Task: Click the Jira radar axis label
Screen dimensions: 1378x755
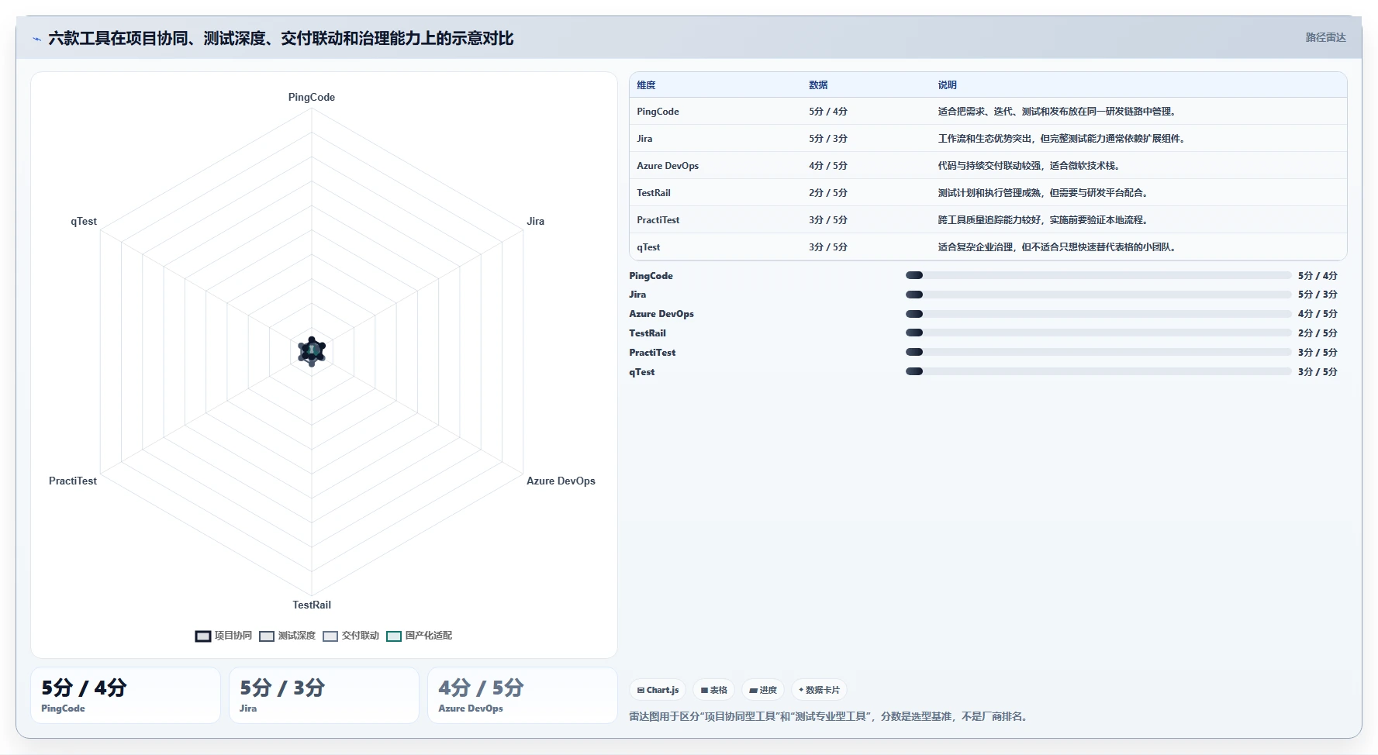Action: click(536, 221)
